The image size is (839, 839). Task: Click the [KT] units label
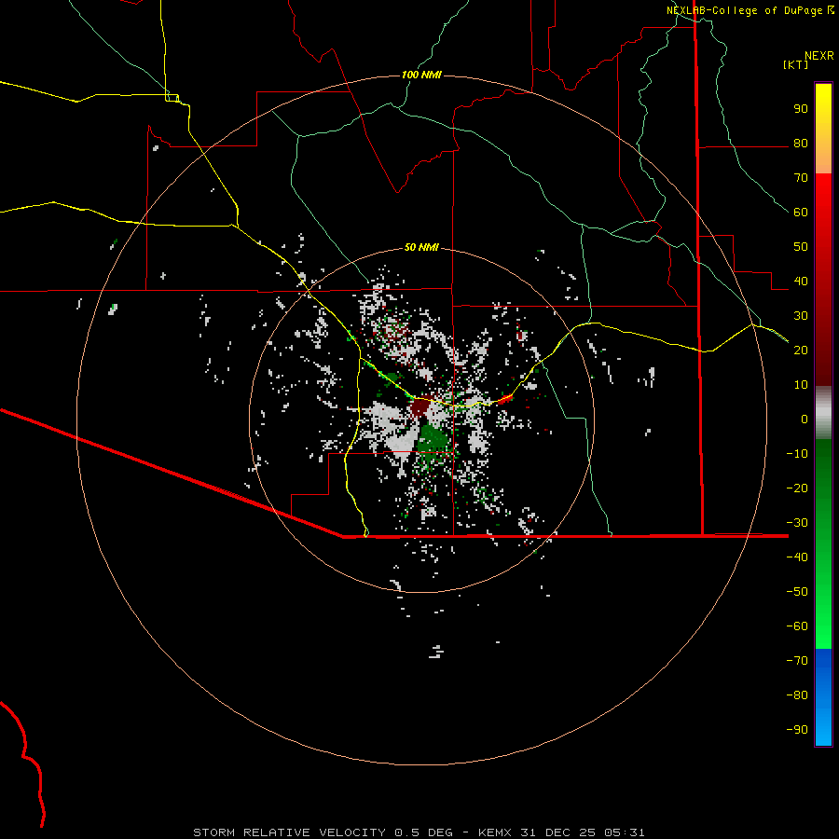pos(795,64)
